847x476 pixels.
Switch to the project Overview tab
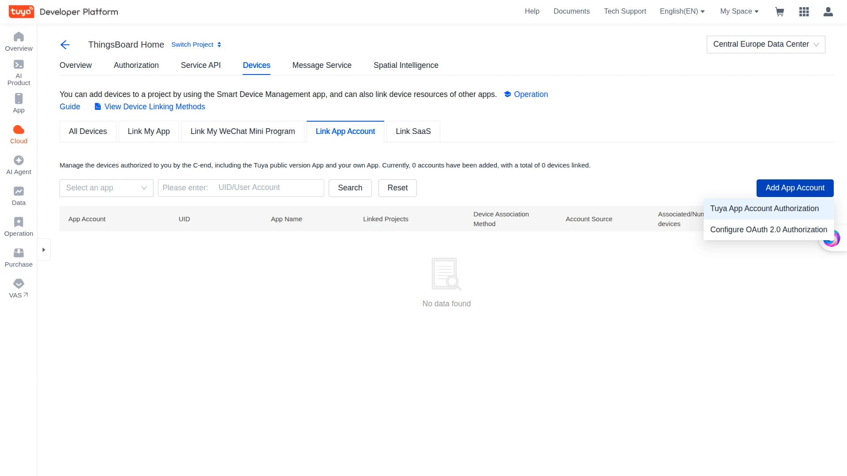pyautogui.click(x=75, y=65)
